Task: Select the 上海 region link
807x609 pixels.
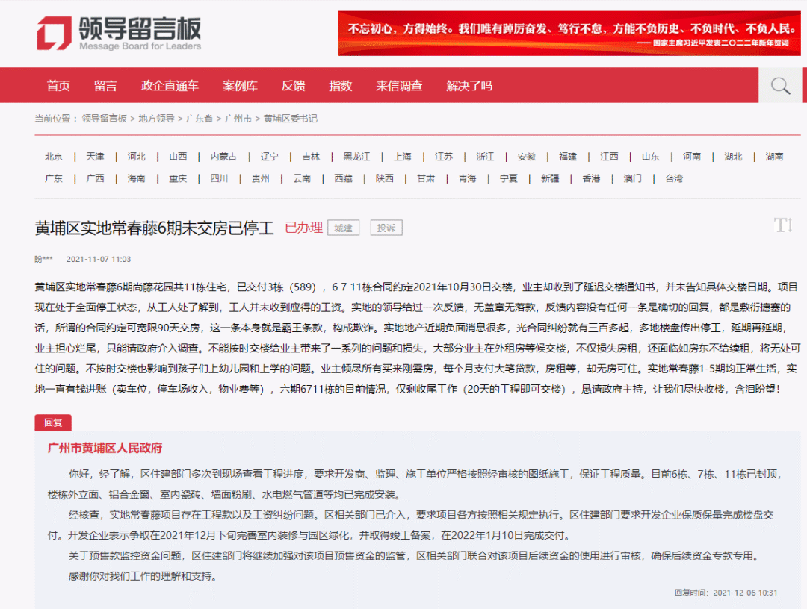Action: point(403,157)
